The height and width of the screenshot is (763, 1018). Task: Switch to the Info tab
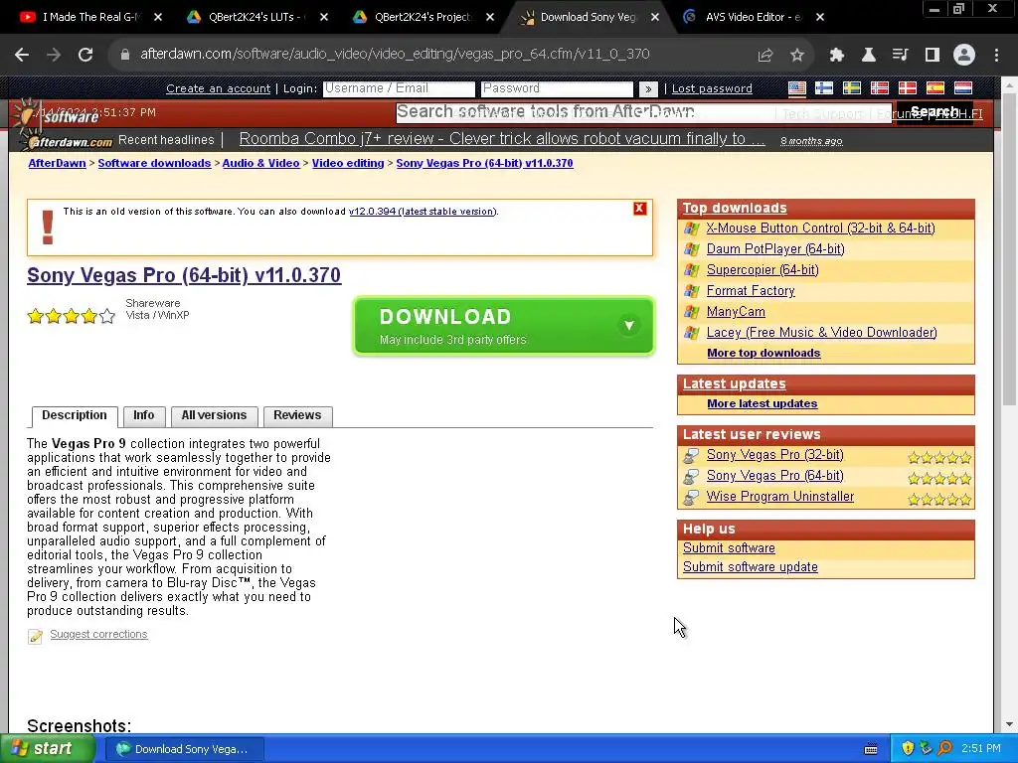[144, 416]
